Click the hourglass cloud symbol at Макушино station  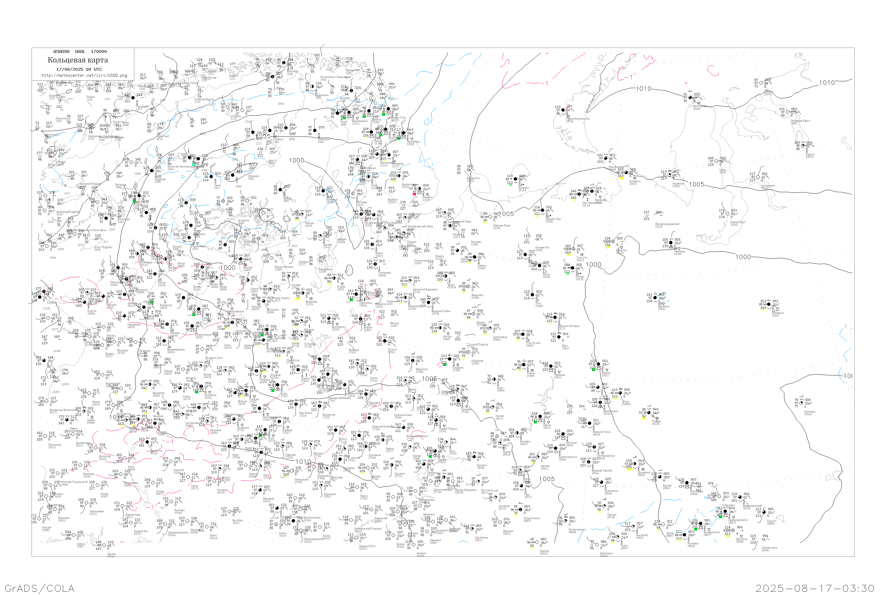click(687, 487)
